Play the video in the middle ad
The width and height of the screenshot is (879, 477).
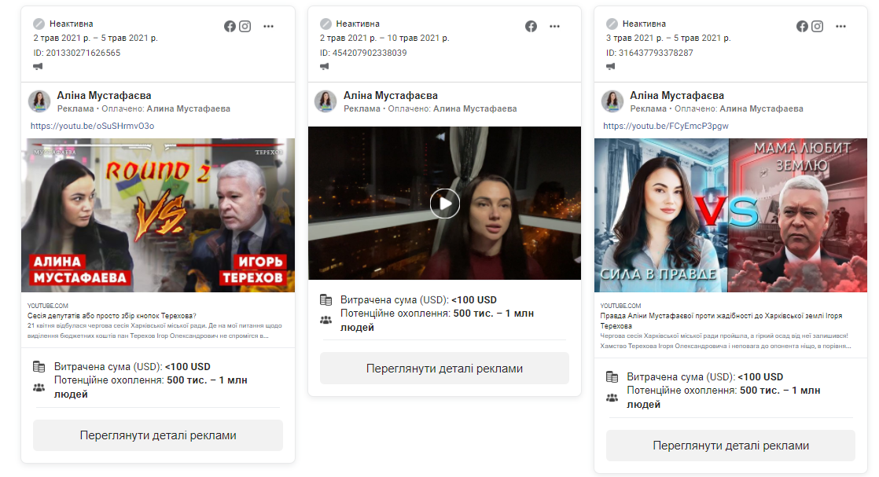[444, 204]
